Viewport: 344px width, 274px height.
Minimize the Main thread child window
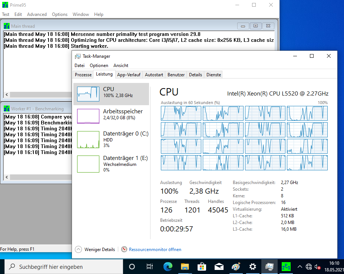(243, 26)
